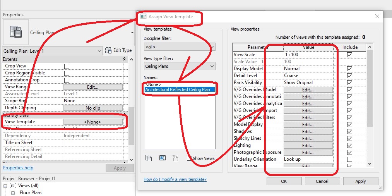Edit V/G Overrides Filters
The height and width of the screenshot is (196, 392).
coord(308,118)
